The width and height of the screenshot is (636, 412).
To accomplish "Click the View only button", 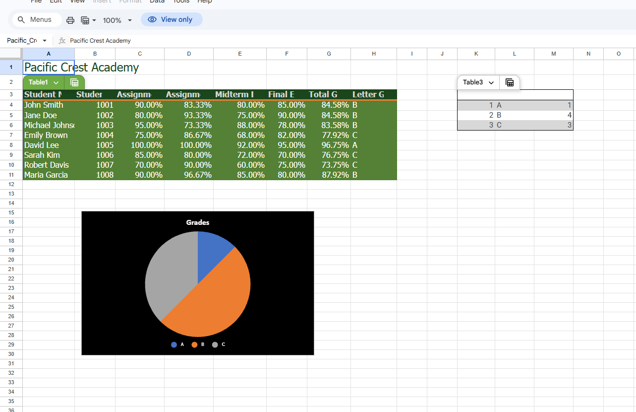I will (172, 20).
